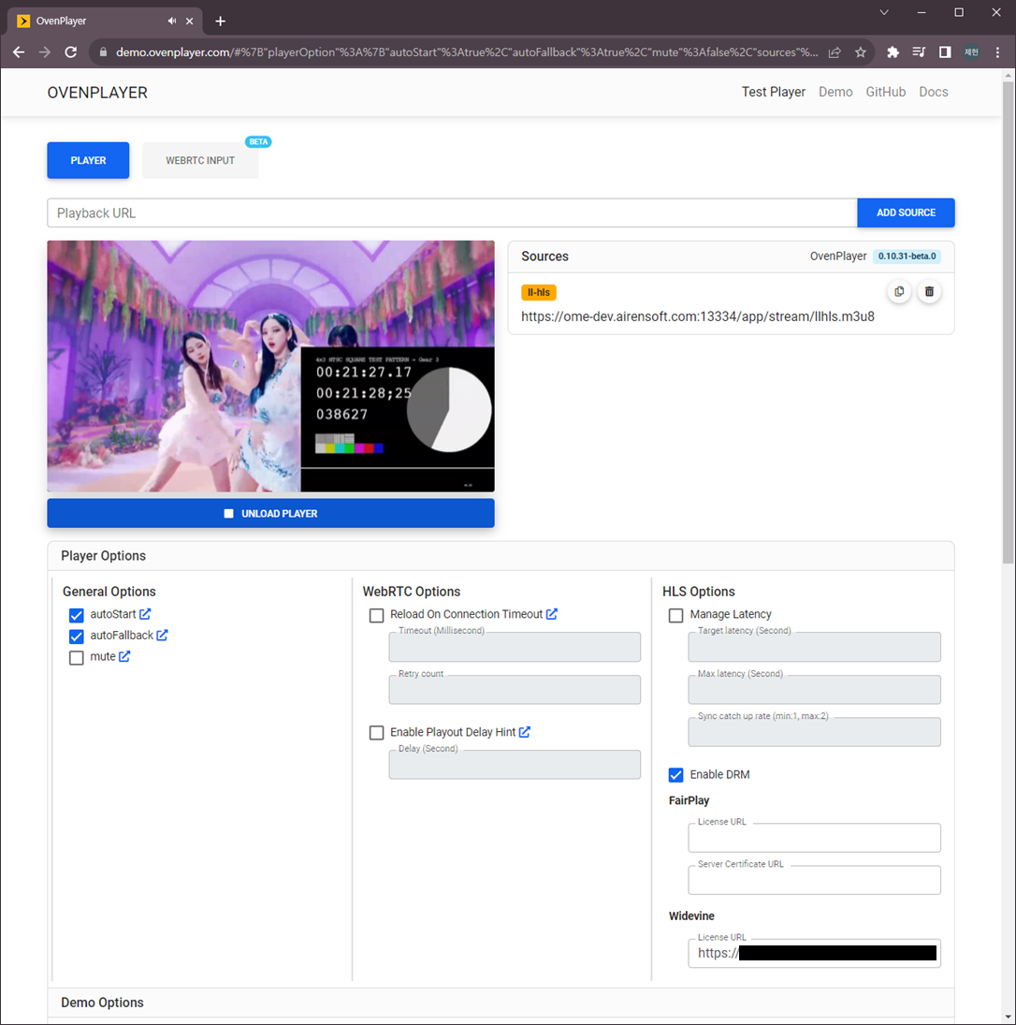The image size is (1016, 1025).
Task: Open Chrome three-dot menu
Action: pyautogui.click(x=997, y=52)
